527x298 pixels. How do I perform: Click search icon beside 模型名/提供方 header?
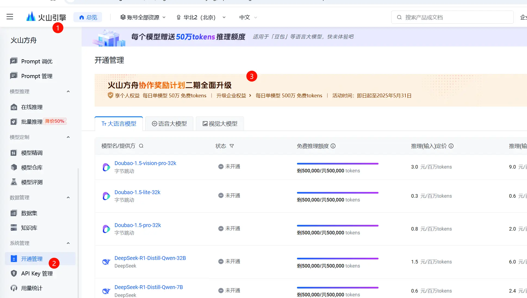tap(141, 146)
